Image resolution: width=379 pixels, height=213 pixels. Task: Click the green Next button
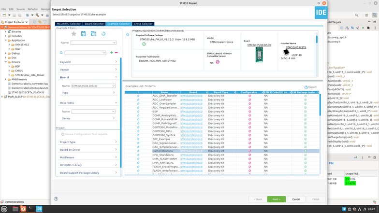point(276,199)
